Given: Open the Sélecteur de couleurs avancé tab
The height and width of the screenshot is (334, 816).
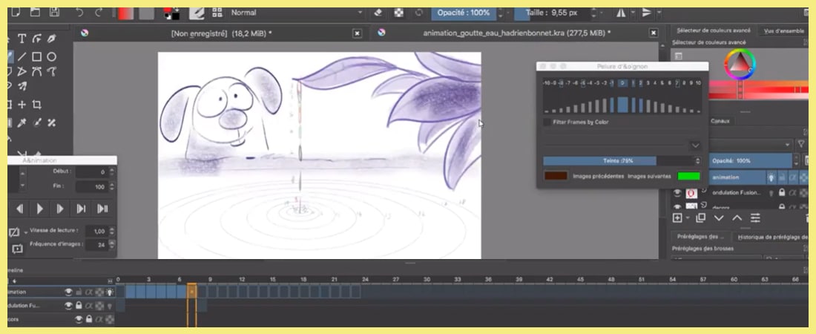Looking at the screenshot, I should [713, 30].
